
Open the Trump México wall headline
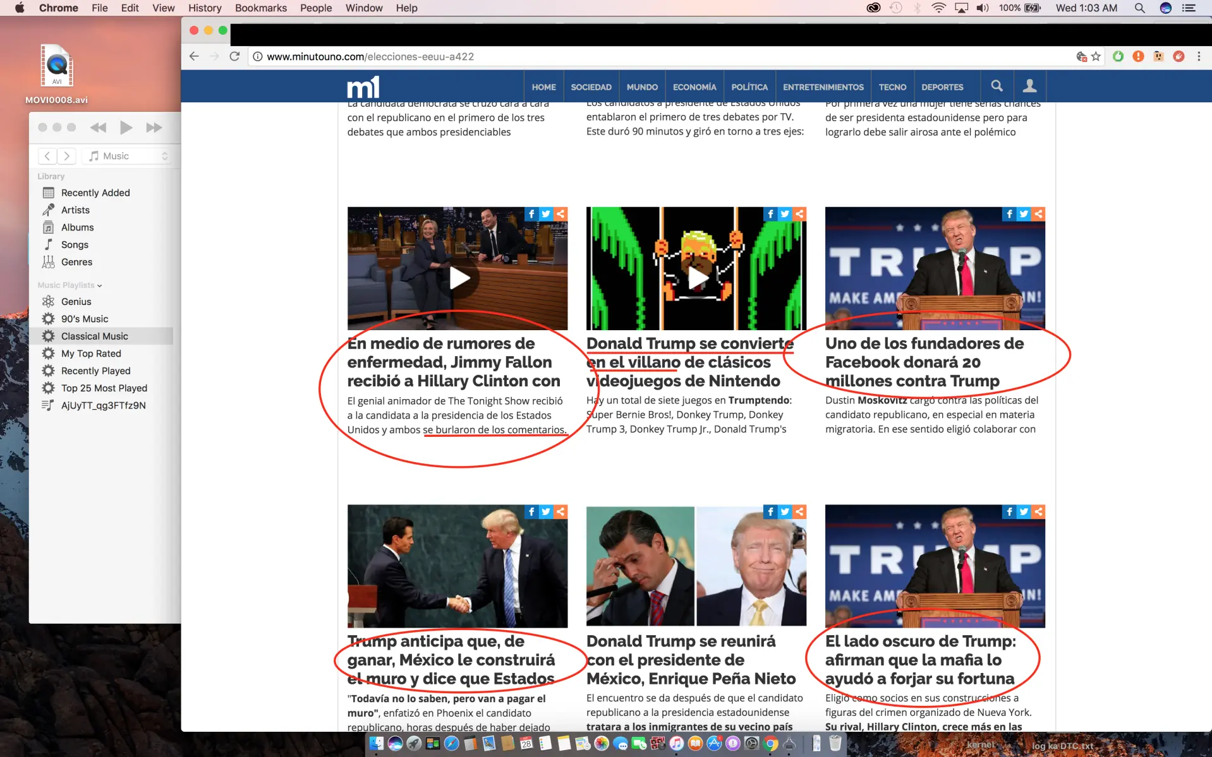(451, 660)
